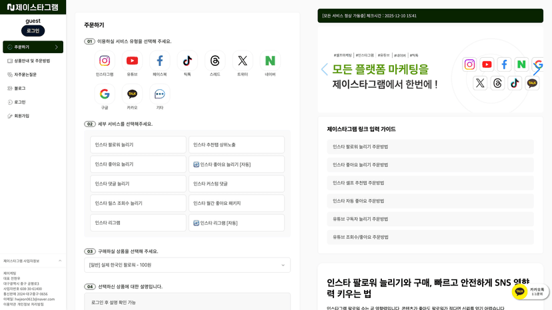552x310 pixels.
Task: Click the banner Threads icon
Action: pyautogui.click(x=497, y=83)
